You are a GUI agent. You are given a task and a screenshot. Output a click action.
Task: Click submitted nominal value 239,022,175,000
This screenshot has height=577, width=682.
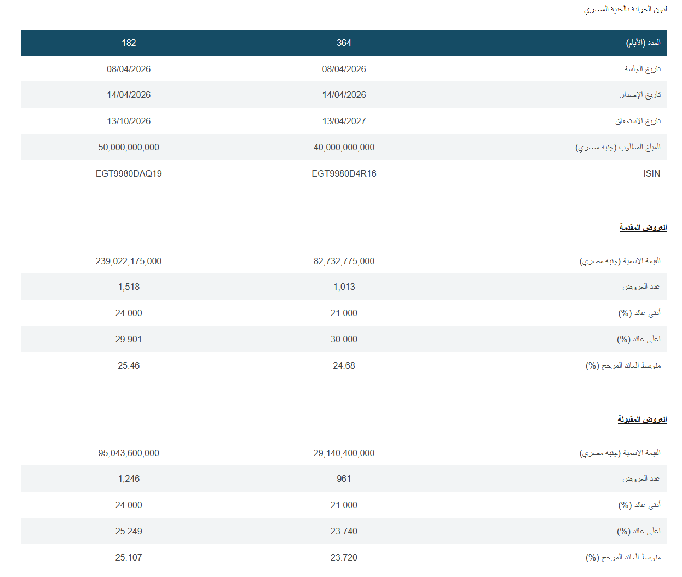[129, 261]
